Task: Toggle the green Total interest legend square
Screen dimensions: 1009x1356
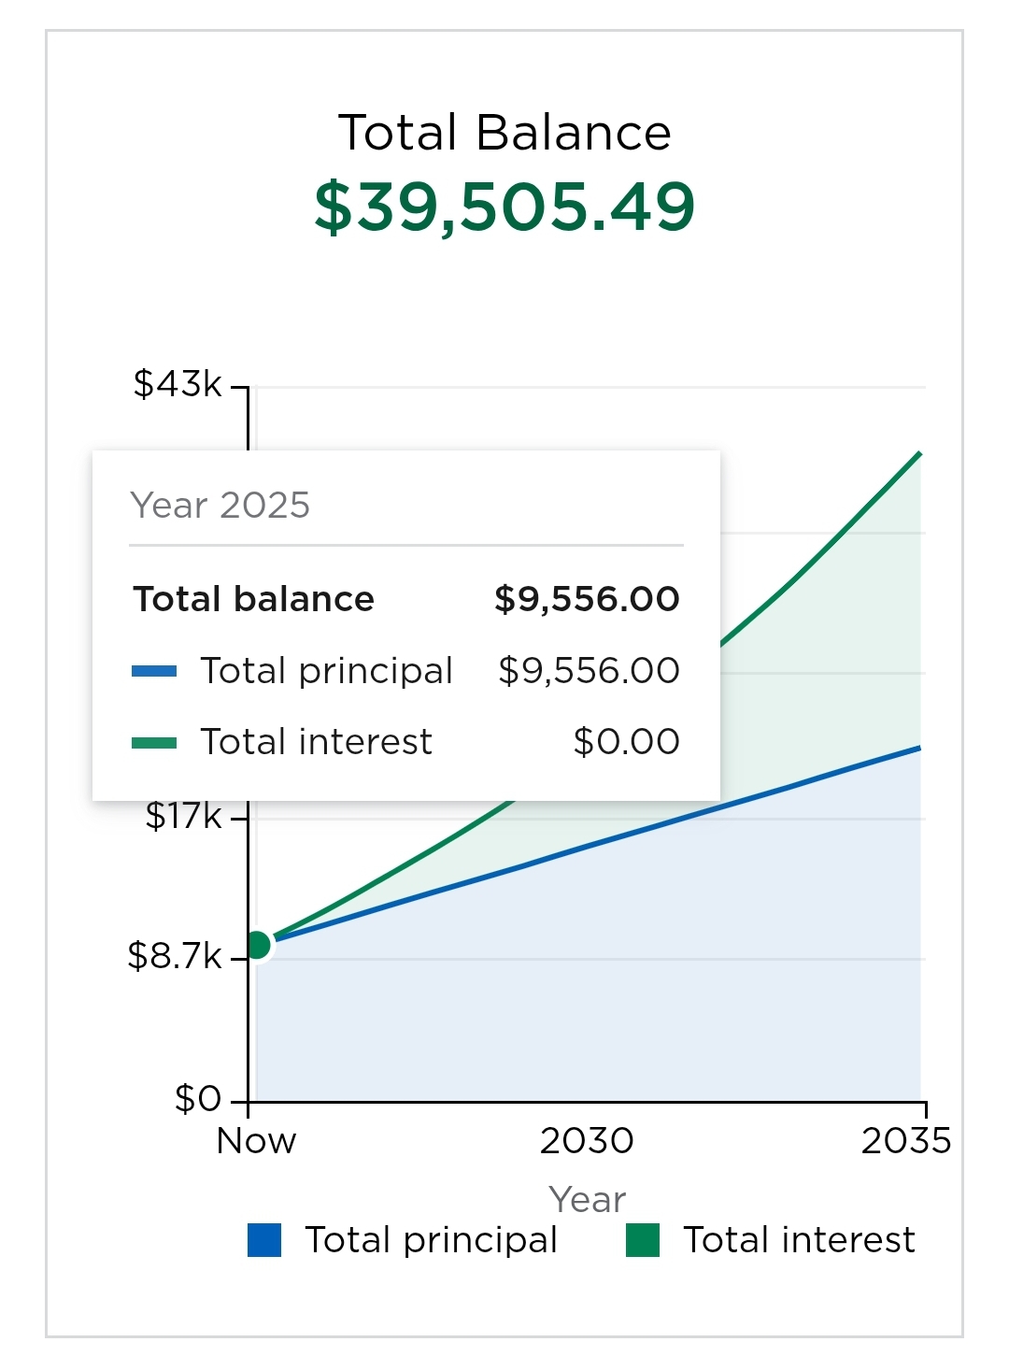Action: pos(643,1240)
